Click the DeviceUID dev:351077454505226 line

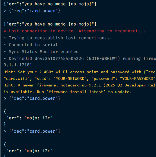pyautogui.click(x=80, y=59)
